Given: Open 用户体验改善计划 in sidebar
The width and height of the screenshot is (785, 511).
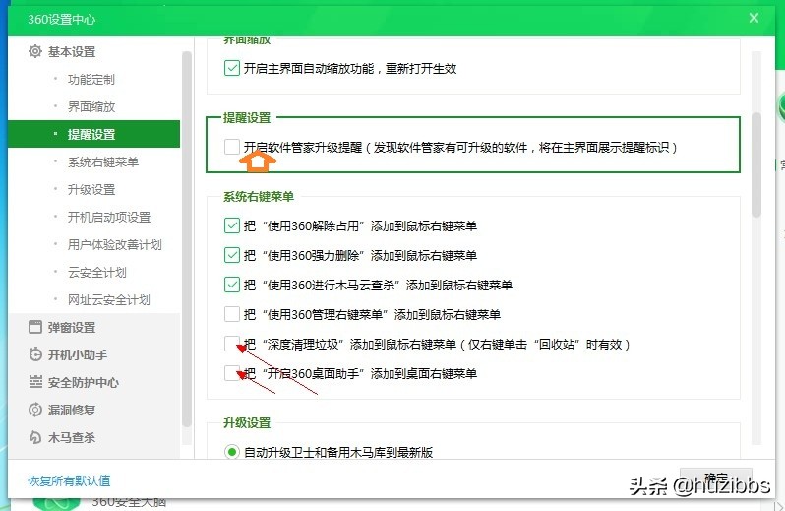Looking at the screenshot, I should click(115, 244).
